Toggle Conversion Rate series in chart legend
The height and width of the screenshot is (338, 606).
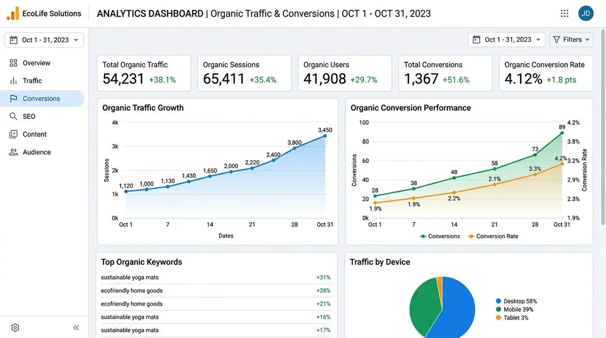pyautogui.click(x=493, y=236)
